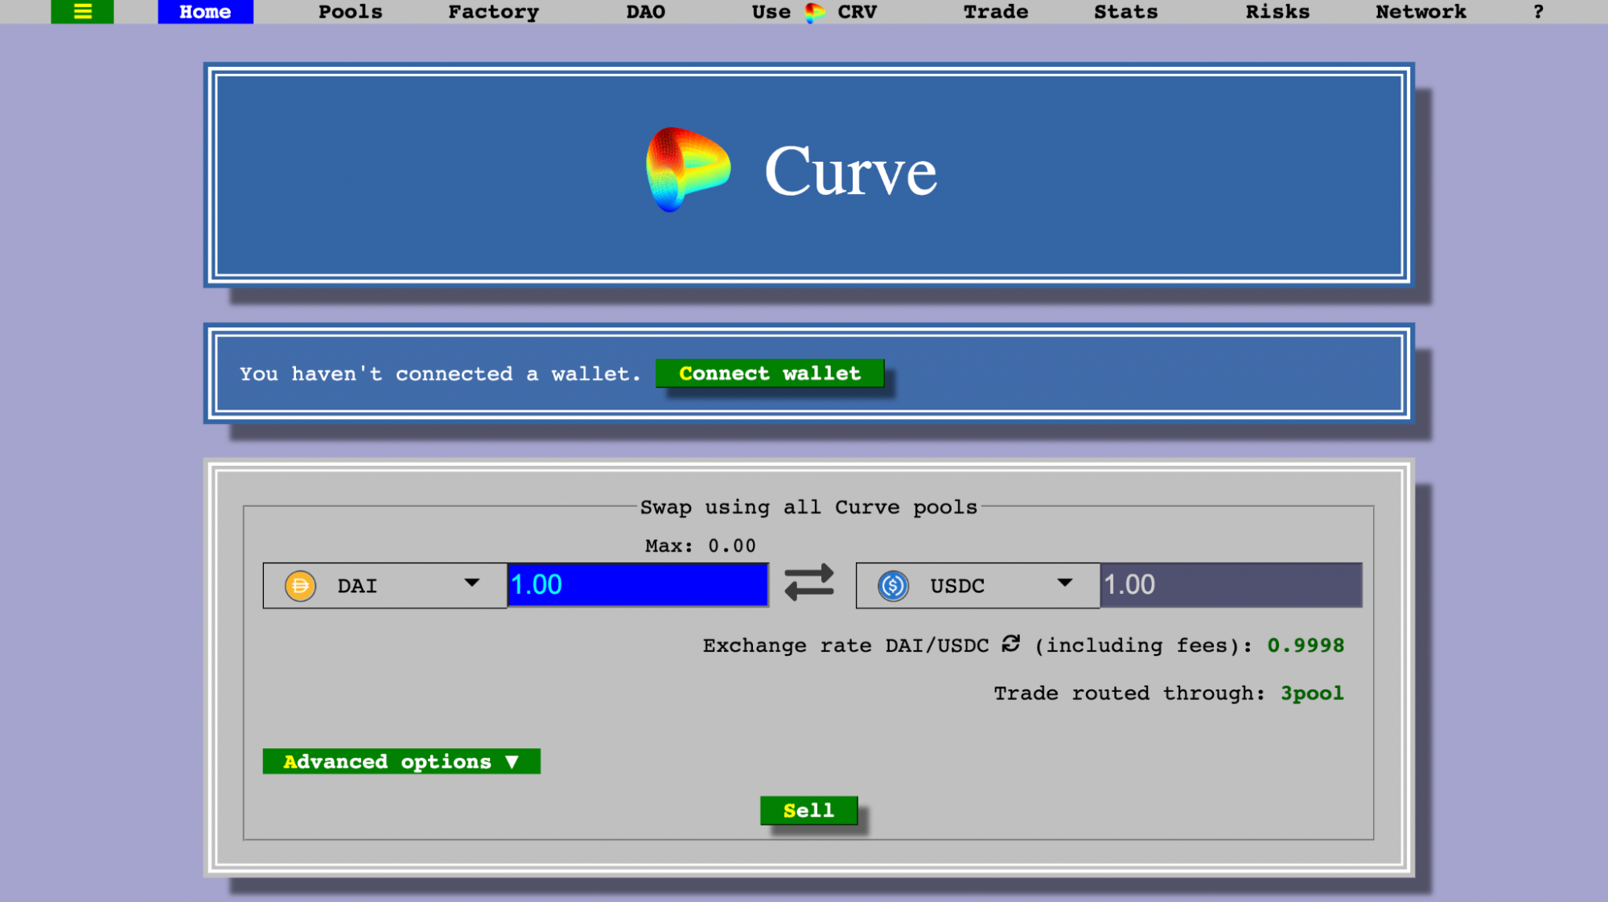Screen dimensions: 1608x902
Task: Open the question mark help menu
Action: 1538,12
